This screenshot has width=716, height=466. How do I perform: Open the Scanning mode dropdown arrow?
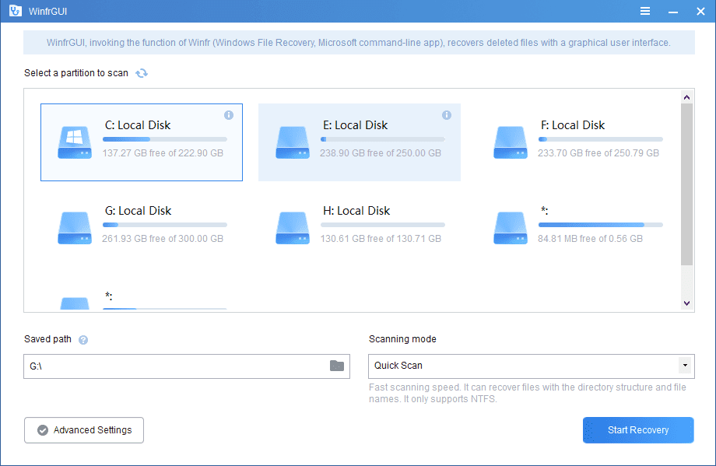[685, 366]
